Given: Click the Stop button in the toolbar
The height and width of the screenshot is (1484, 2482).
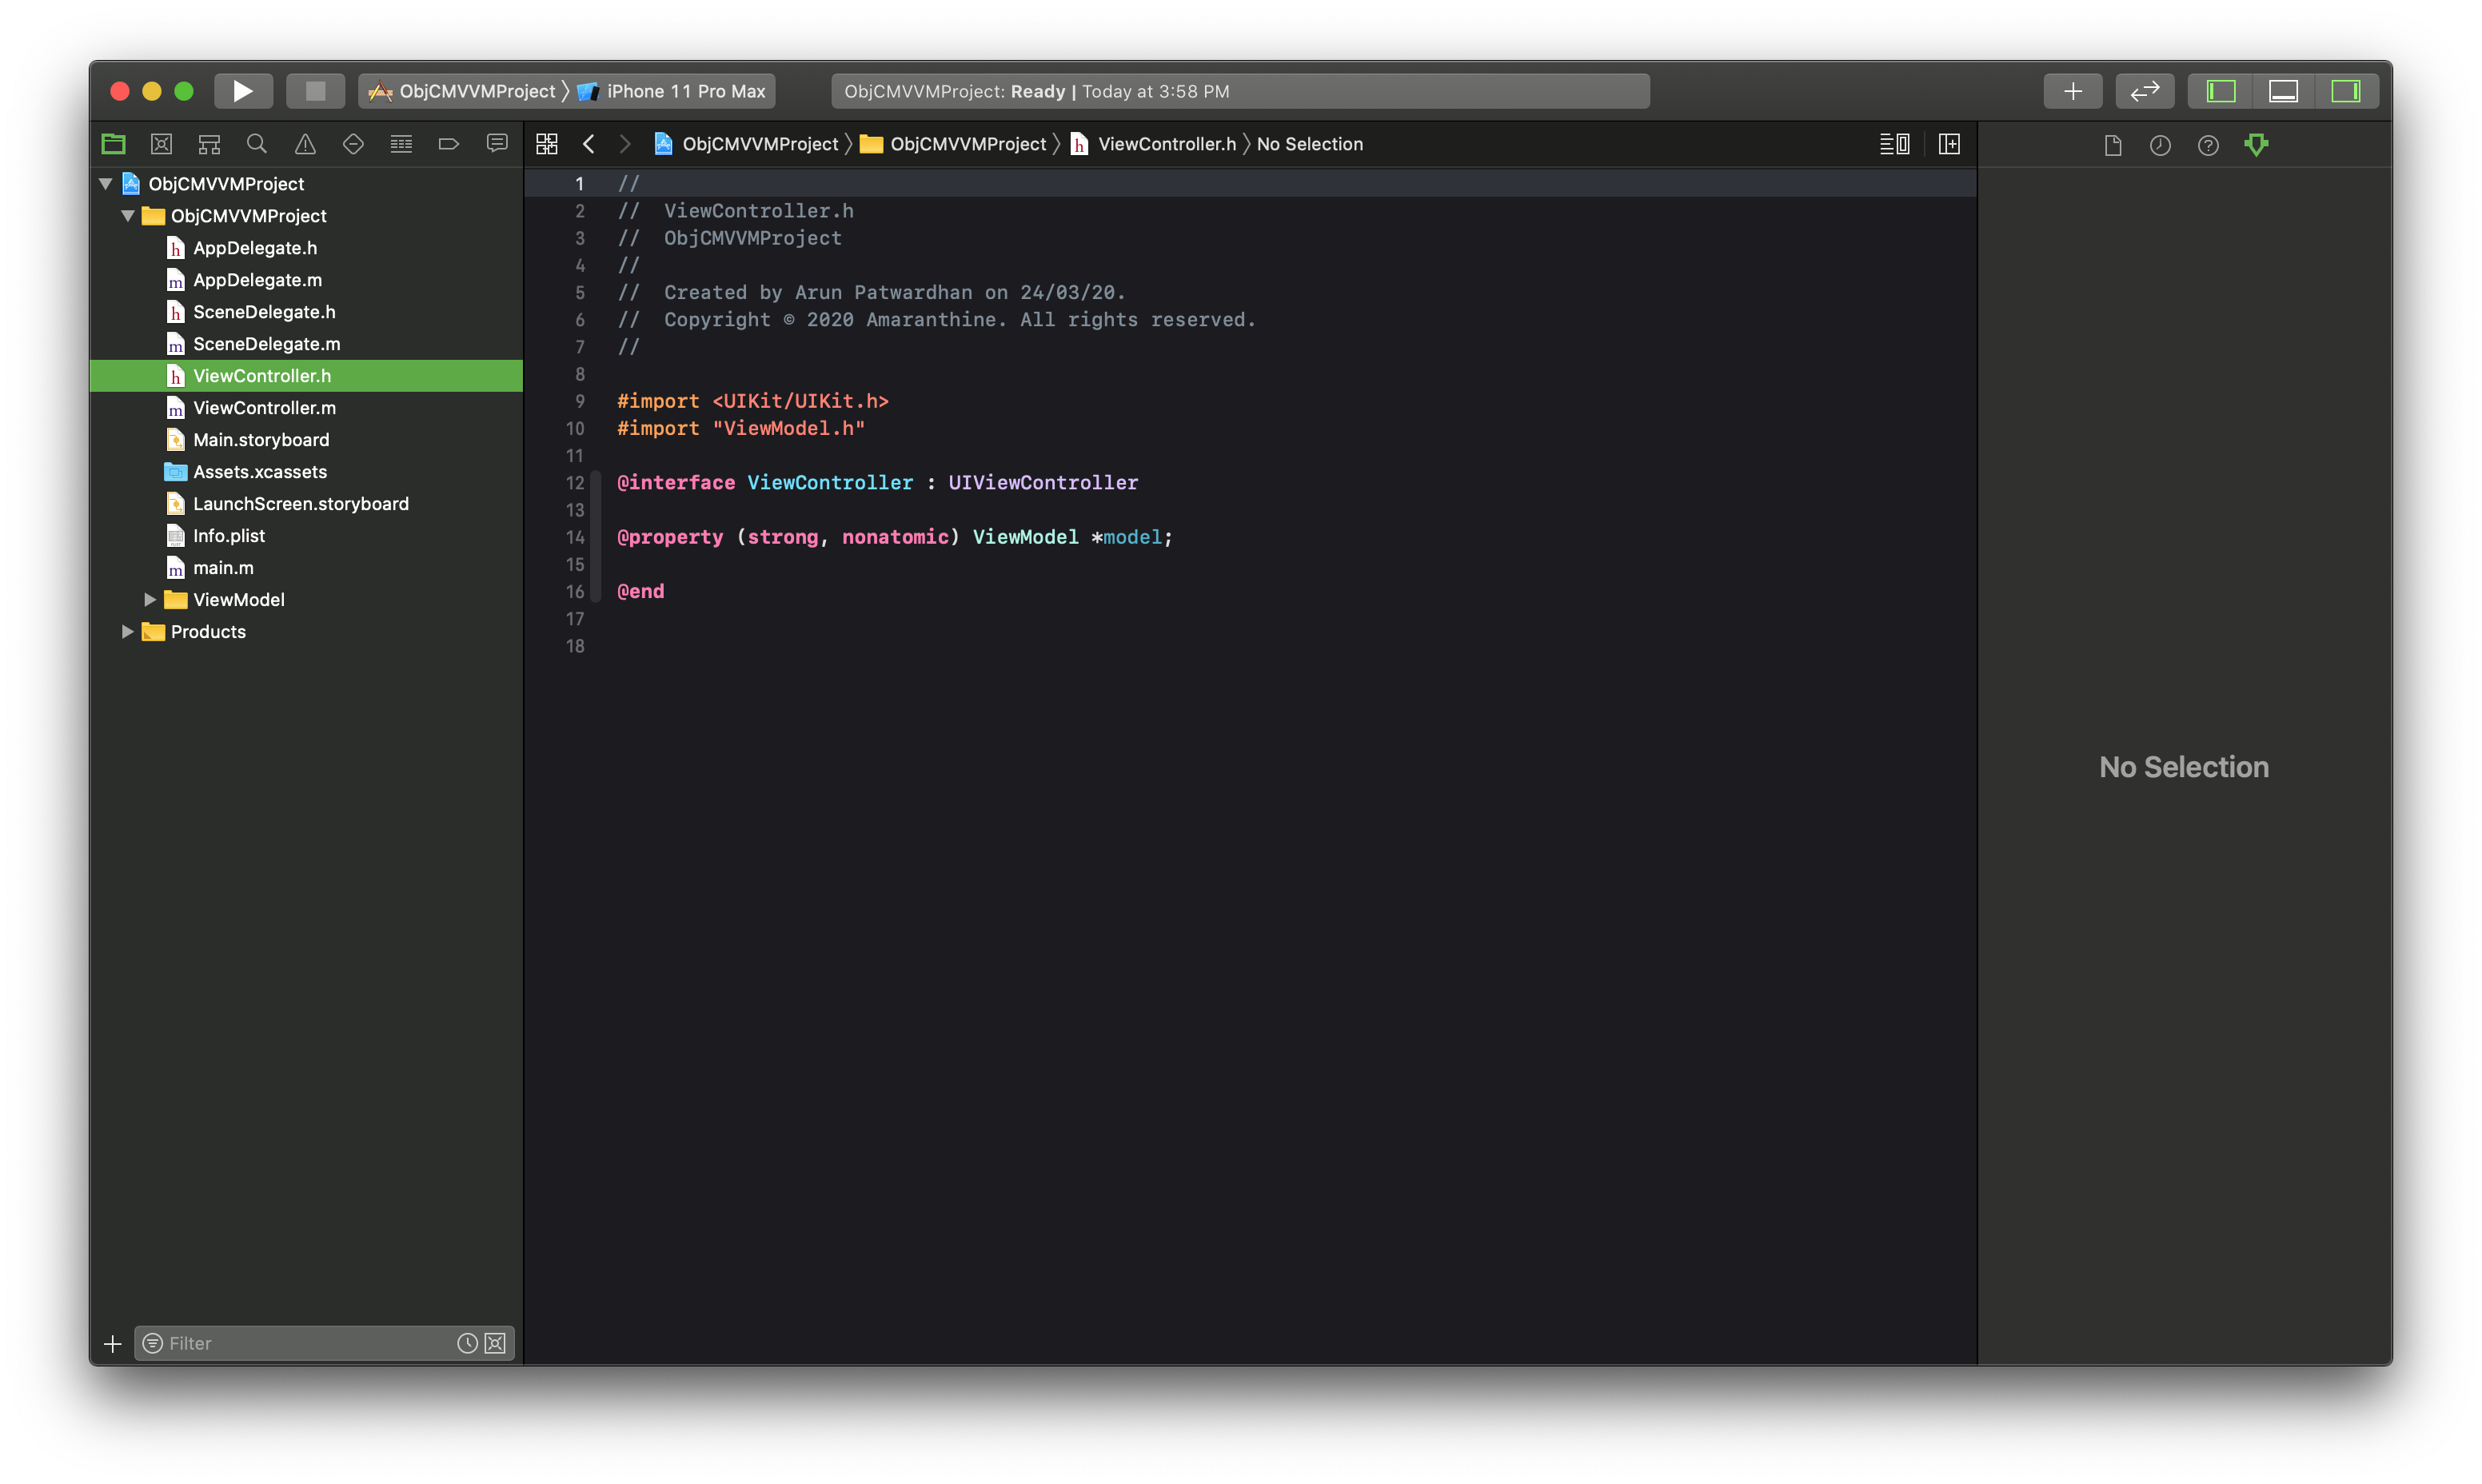Looking at the screenshot, I should 315,91.
